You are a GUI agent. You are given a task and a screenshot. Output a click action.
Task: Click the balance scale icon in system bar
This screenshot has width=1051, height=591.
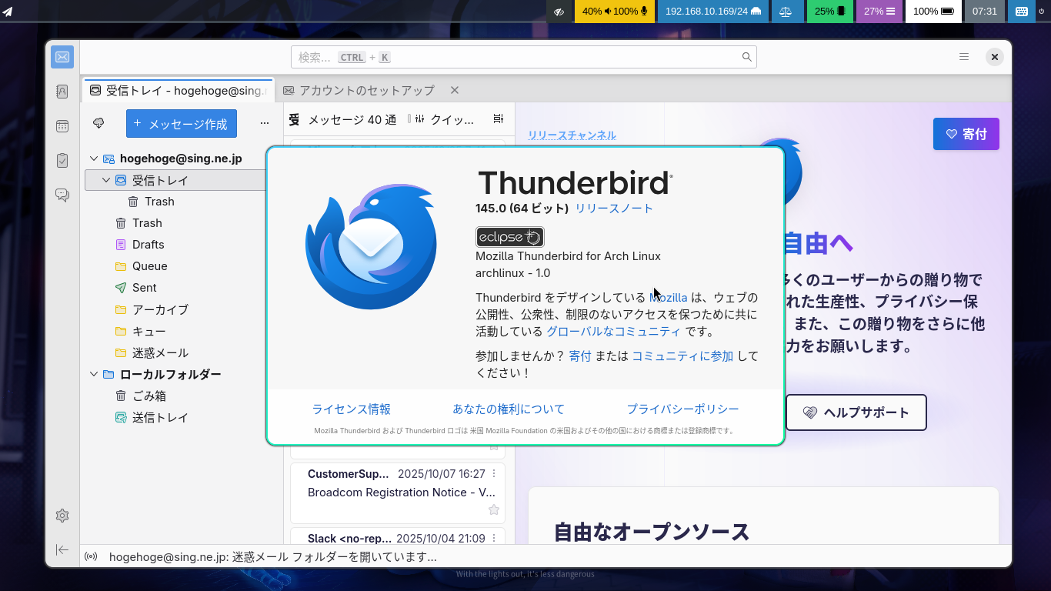click(x=786, y=12)
